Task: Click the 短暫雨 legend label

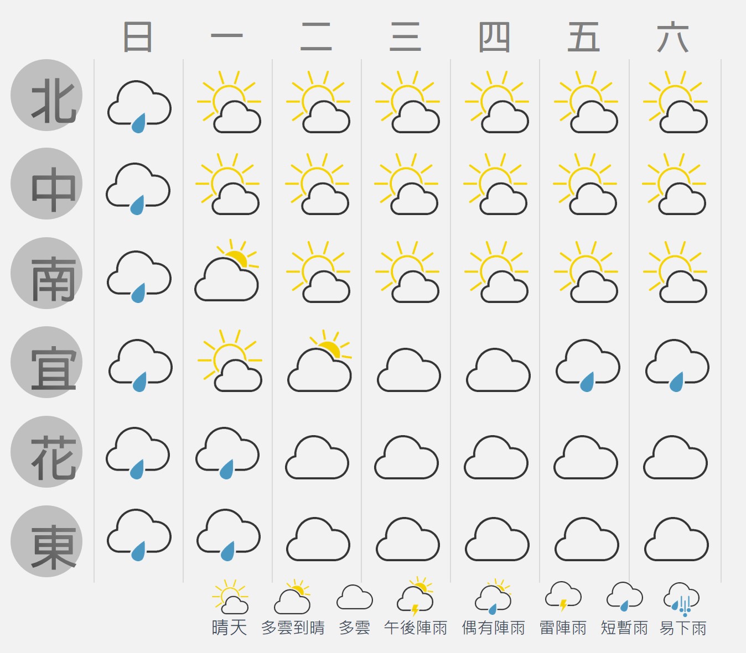Action: (624, 628)
